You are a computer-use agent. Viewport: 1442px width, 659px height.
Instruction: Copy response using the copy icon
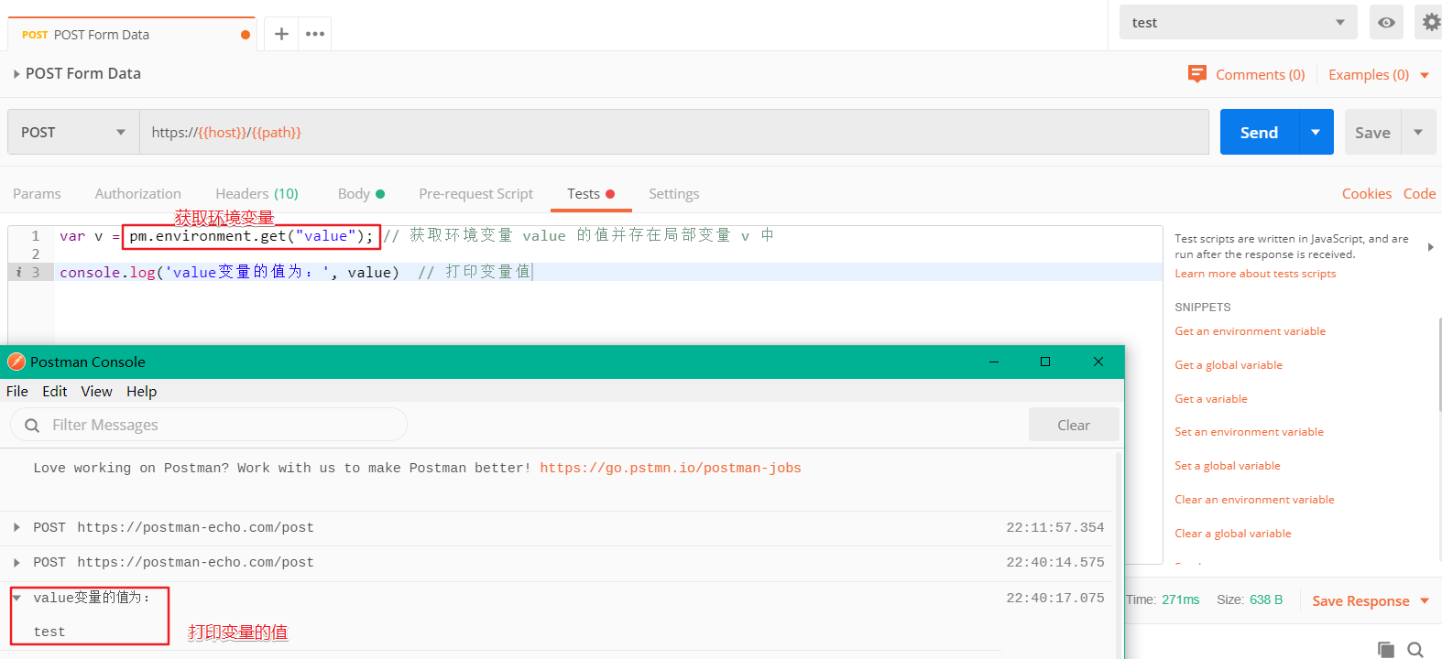point(1386,649)
